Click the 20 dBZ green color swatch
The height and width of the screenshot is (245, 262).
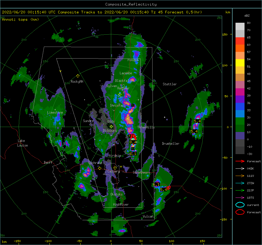[240, 121]
